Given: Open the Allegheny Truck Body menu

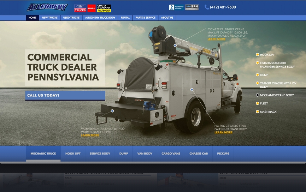Looking at the screenshot, I should (100, 18).
